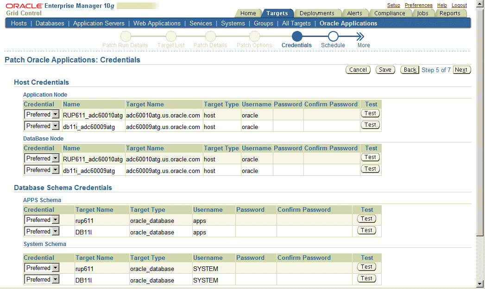The image size is (485, 289).
Task: Go Back to previous step
Action: pos(410,70)
